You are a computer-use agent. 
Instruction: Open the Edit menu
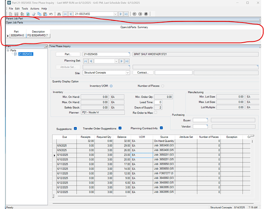pyautogui.click(x=18, y=9)
